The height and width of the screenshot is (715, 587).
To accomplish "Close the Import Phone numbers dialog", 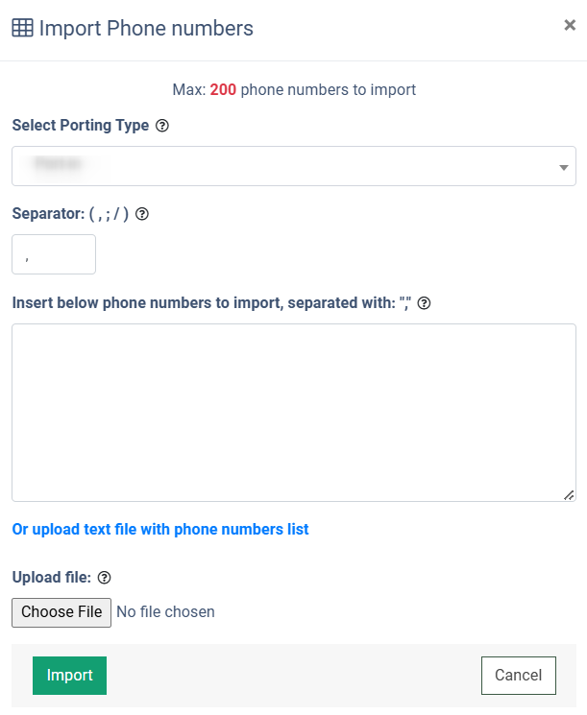I will tap(569, 25).
